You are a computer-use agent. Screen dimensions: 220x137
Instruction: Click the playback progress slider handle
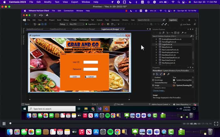coord(10,124)
